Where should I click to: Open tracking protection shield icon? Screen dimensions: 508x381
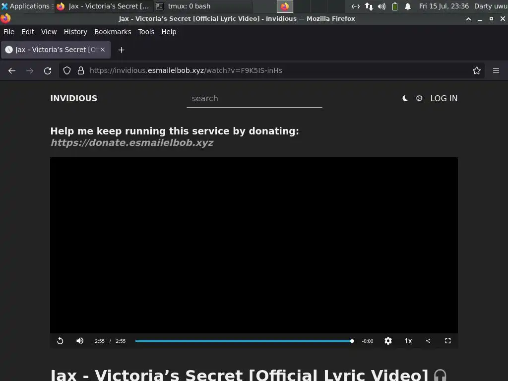pyautogui.click(x=67, y=70)
